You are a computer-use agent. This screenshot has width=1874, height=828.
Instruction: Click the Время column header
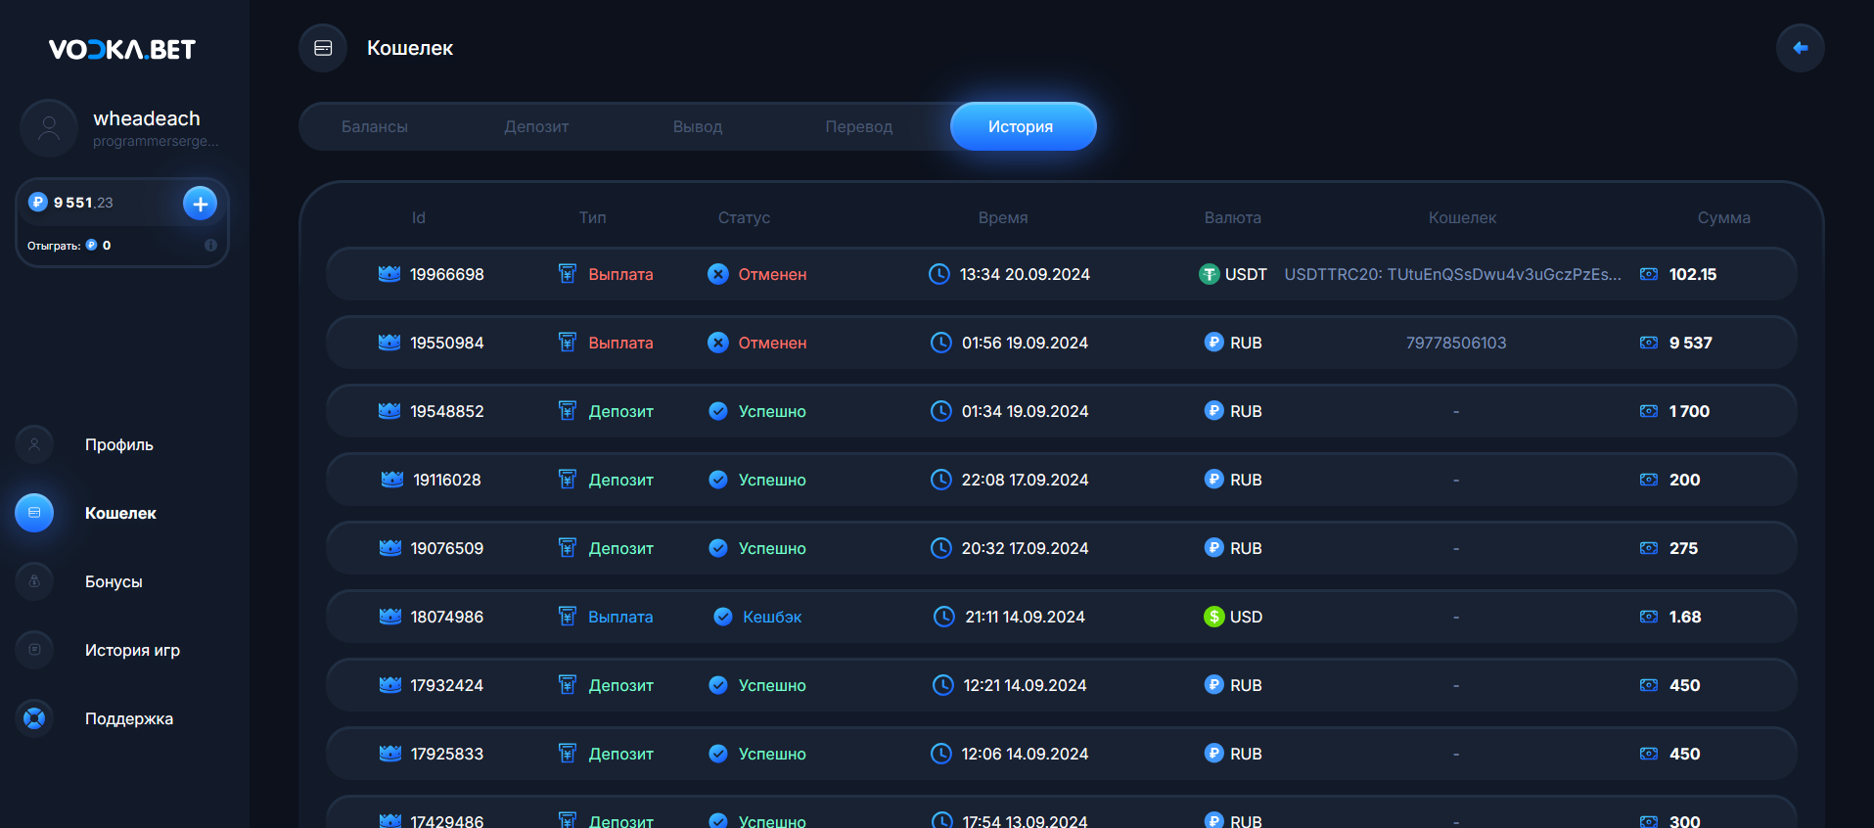[x=1003, y=217]
